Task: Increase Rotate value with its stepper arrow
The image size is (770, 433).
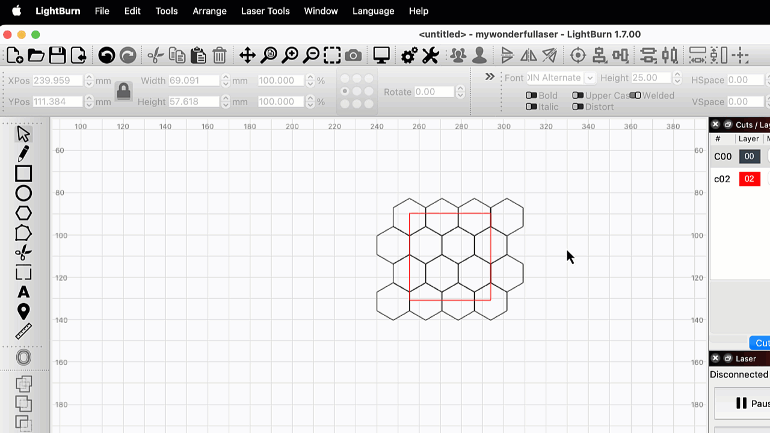Action: [x=461, y=88]
